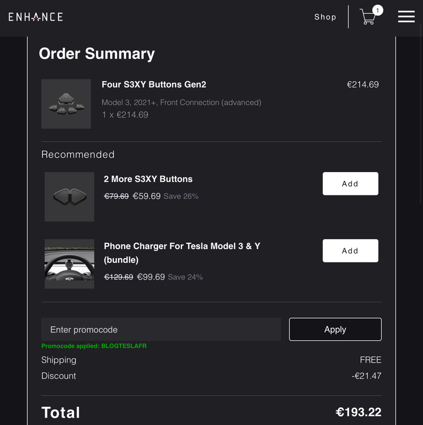Click the ENHANCE logo
This screenshot has height=425, width=423.
click(x=36, y=17)
